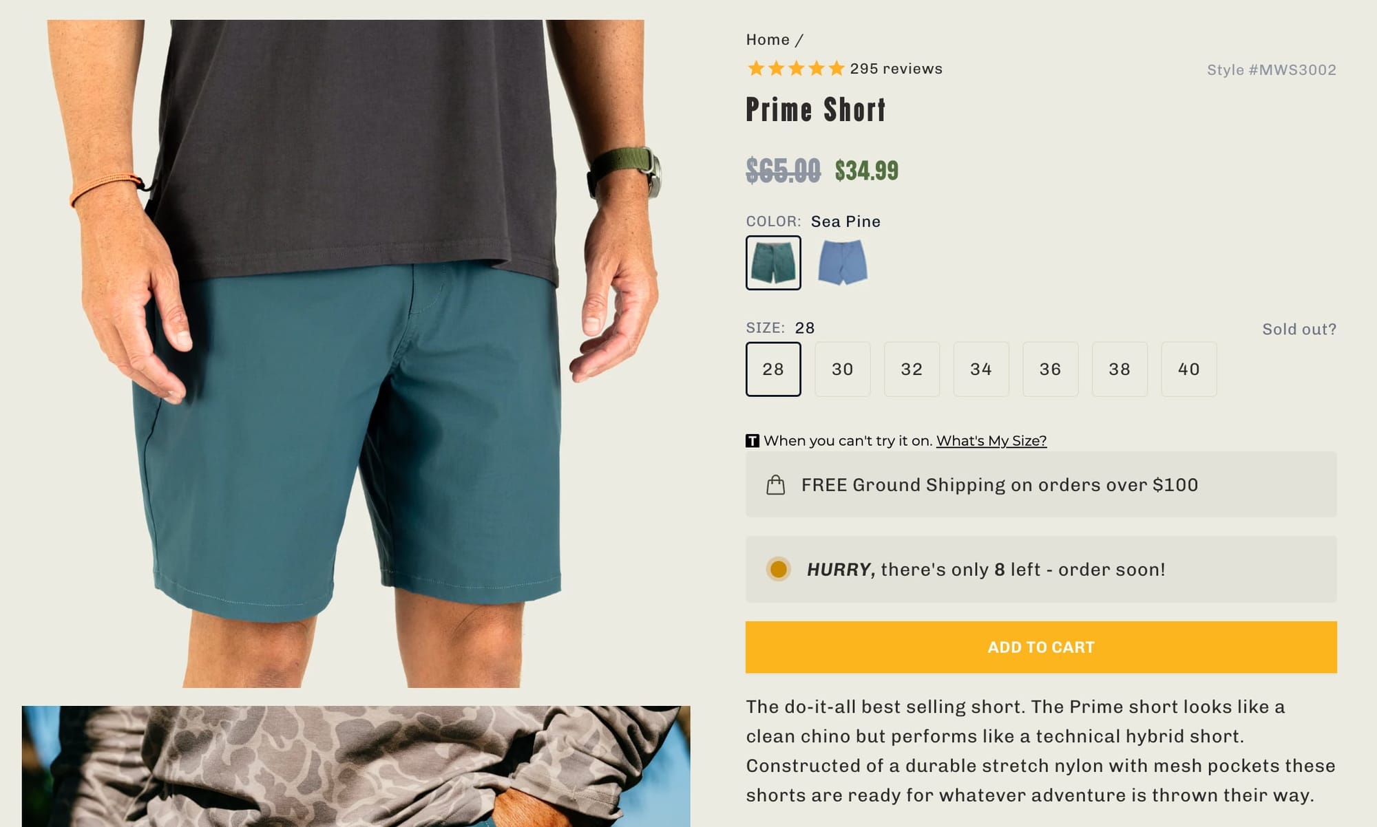1377x827 pixels.
Task: Open the 295 reviews link
Action: [x=896, y=69]
